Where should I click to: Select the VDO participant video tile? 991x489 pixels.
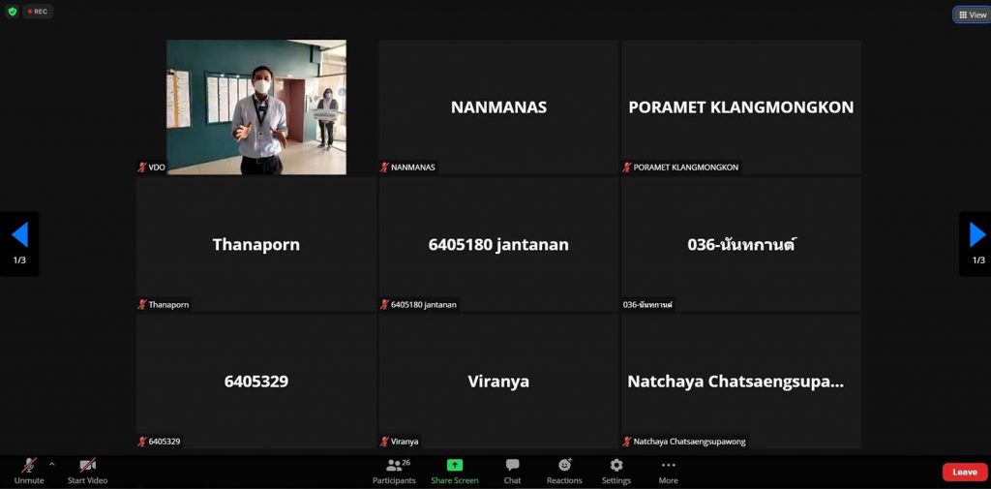[x=255, y=107]
